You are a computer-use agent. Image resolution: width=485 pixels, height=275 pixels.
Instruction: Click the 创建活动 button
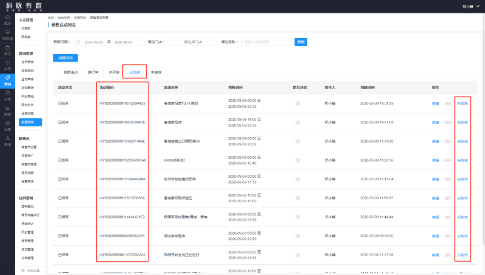pyautogui.click(x=65, y=58)
